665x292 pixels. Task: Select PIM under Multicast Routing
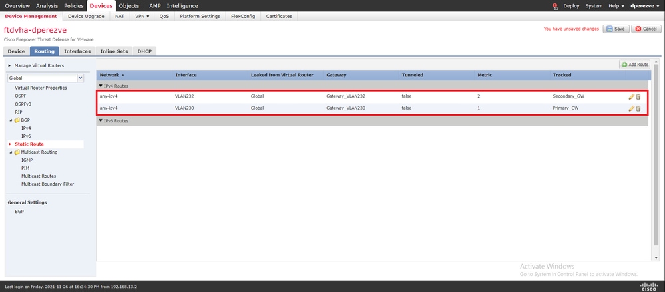(x=25, y=168)
